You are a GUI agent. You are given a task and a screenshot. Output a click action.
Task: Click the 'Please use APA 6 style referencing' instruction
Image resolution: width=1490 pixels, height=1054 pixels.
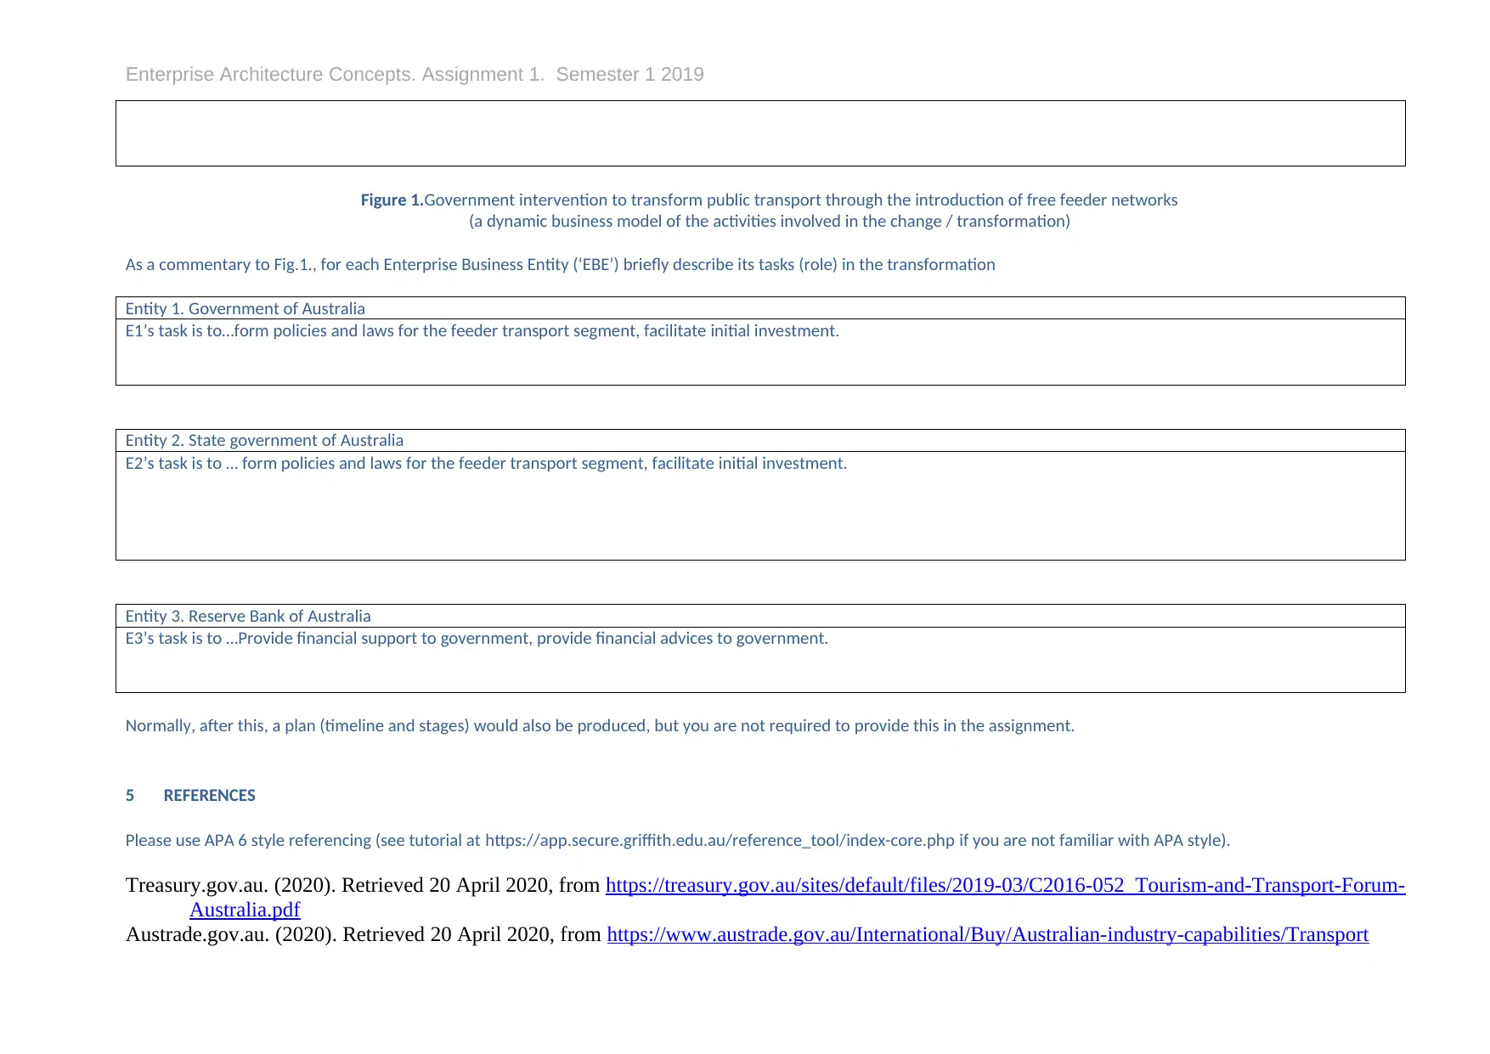point(677,840)
